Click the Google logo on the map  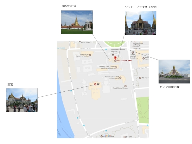click(x=107, y=136)
